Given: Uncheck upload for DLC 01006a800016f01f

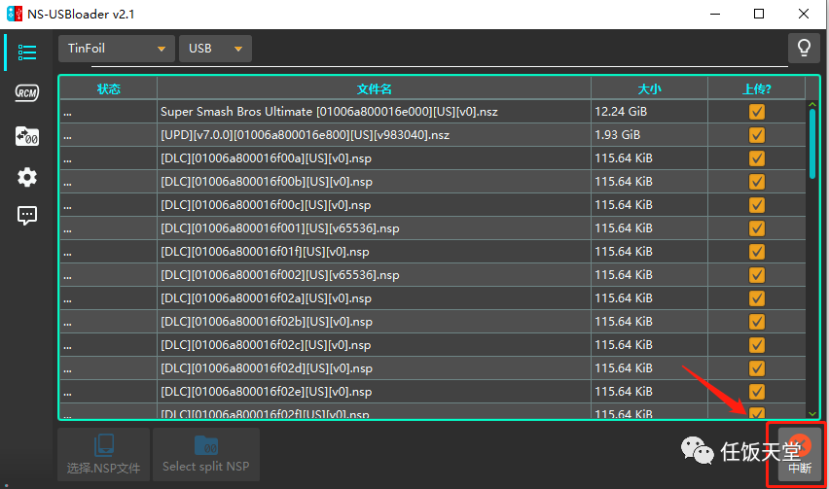Looking at the screenshot, I should (757, 252).
